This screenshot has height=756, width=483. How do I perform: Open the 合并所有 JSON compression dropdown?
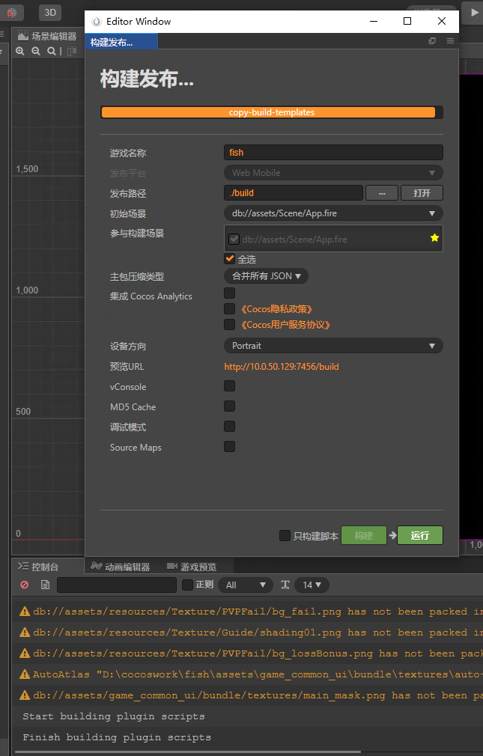point(266,275)
